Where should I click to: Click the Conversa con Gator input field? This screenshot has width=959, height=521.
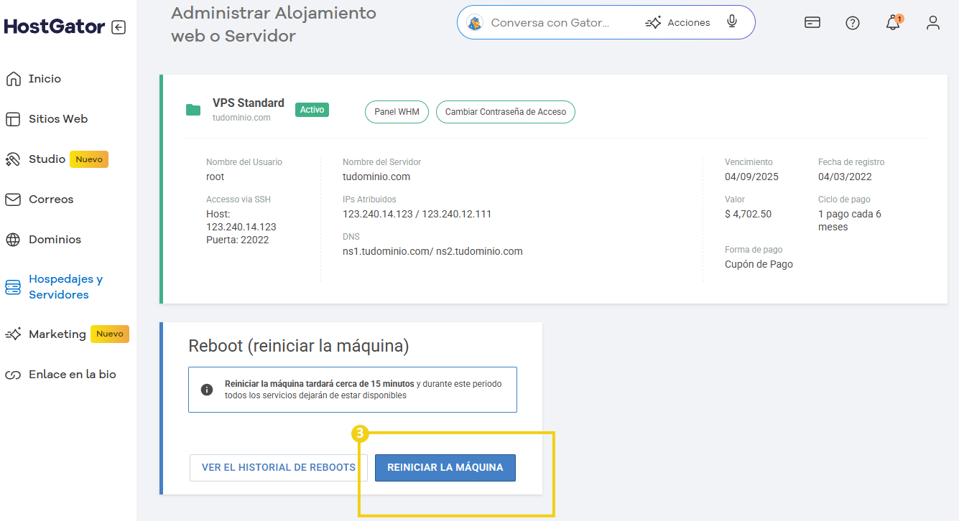pyautogui.click(x=550, y=23)
